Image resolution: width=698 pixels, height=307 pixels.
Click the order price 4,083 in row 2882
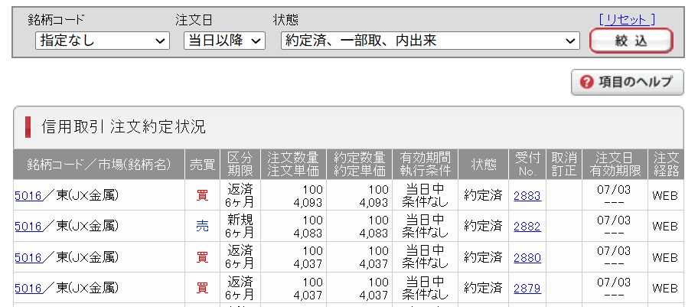308,233
